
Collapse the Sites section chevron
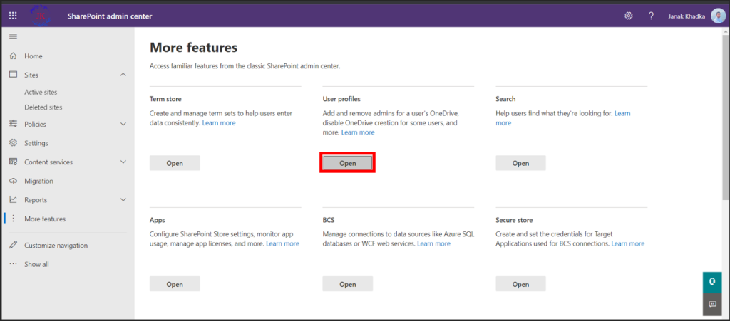tap(123, 75)
